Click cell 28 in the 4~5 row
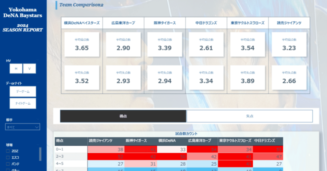The image size is (327, 171). (172, 164)
